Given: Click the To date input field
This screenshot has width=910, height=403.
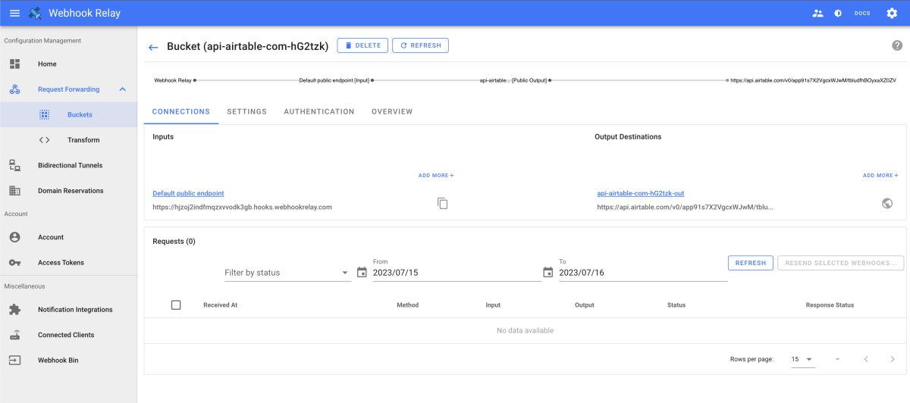Looking at the screenshot, I should (642, 273).
